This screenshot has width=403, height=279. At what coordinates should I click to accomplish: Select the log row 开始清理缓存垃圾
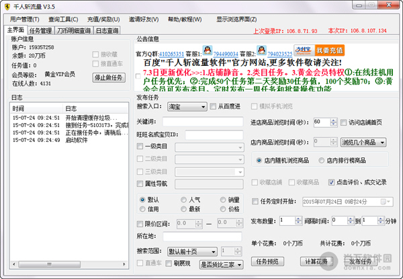(x=69, y=118)
